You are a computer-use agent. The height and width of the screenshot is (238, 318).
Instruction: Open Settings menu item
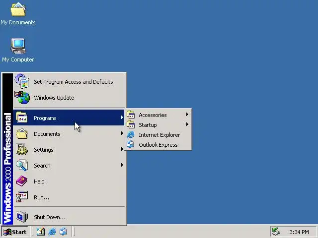[x=69, y=150]
